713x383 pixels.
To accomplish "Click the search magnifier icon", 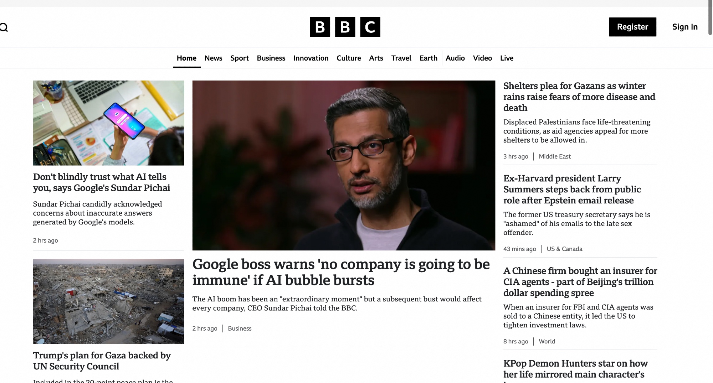I will click(4, 27).
